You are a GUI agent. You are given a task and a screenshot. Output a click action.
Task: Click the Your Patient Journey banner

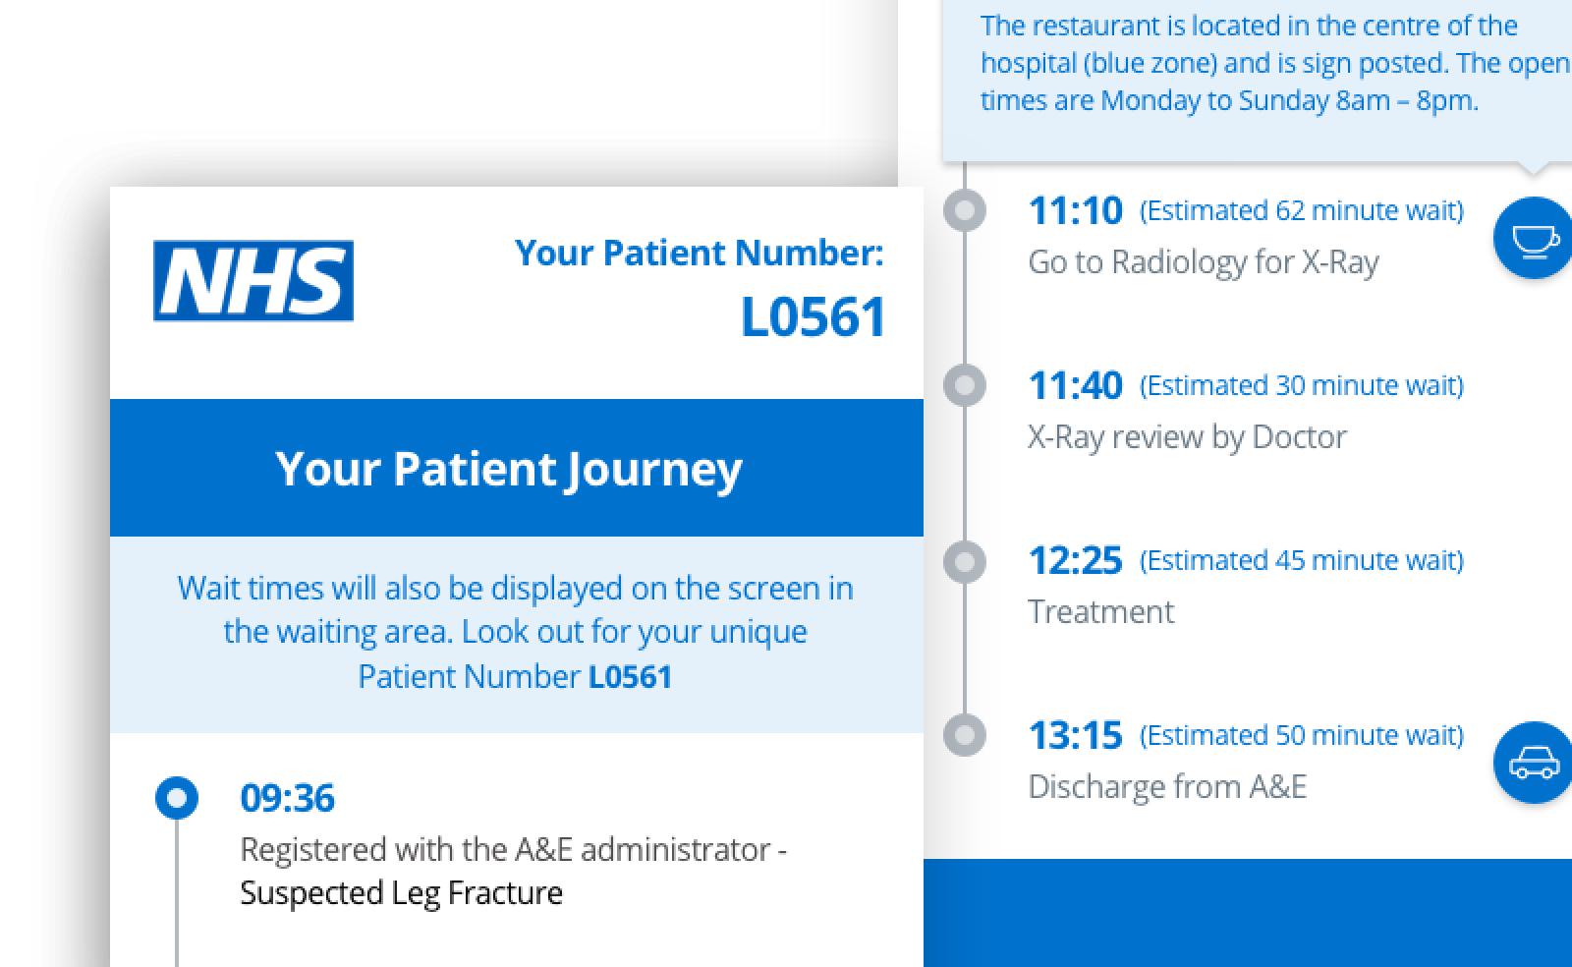pos(517,468)
